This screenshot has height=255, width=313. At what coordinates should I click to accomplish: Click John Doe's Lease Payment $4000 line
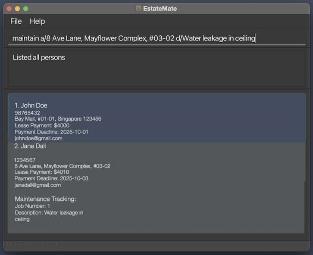coord(42,125)
